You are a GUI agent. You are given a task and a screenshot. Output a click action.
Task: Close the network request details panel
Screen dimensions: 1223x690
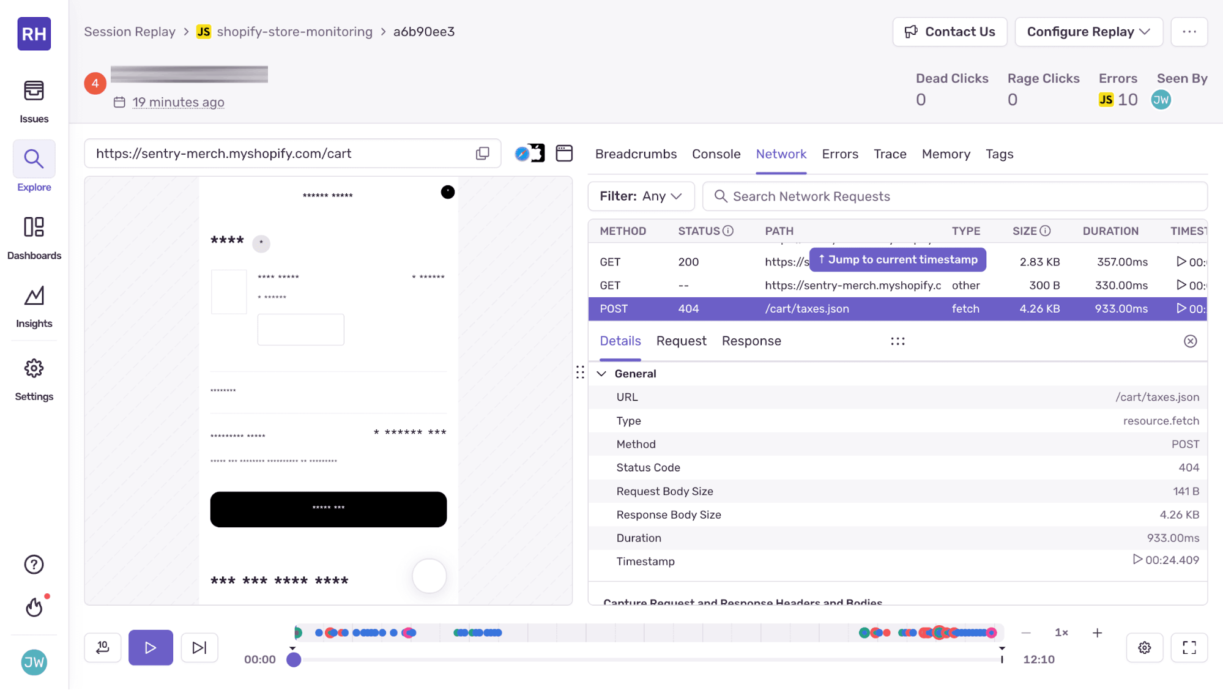(1191, 341)
